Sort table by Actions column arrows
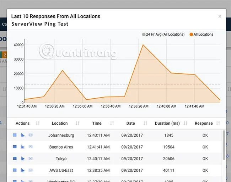 38,123
